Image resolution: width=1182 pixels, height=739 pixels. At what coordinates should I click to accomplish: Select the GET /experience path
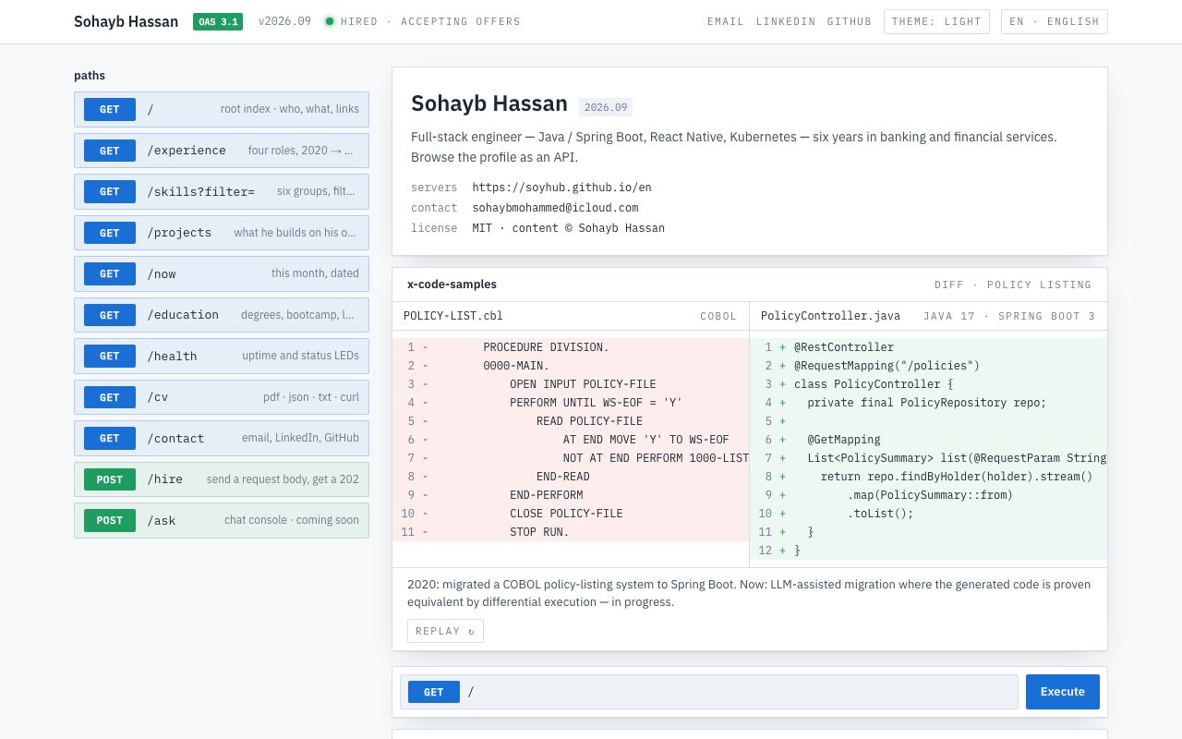click(x=222, y=151)
